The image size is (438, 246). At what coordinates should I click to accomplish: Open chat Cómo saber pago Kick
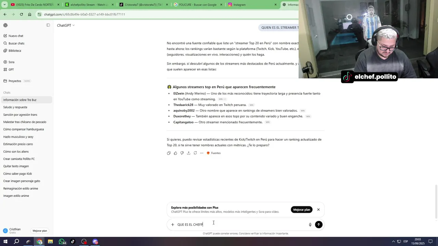click(27, 174)
